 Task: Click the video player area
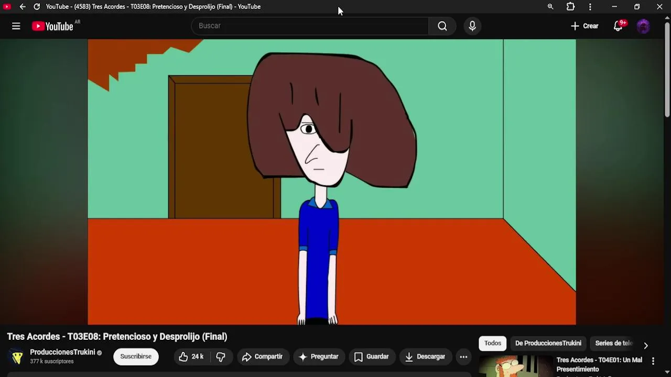332,182
